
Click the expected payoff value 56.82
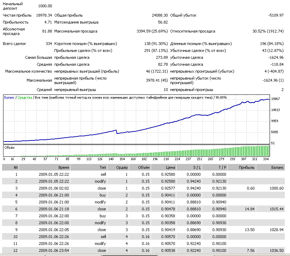tap(163, 22)
